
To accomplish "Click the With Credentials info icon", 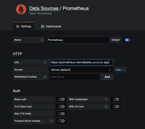I will (x=106, y=99).
